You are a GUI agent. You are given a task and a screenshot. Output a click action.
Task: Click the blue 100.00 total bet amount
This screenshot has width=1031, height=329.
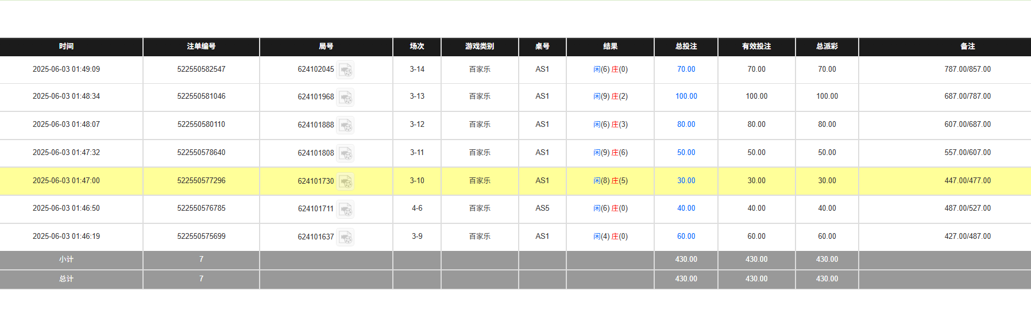pos(686,96)
